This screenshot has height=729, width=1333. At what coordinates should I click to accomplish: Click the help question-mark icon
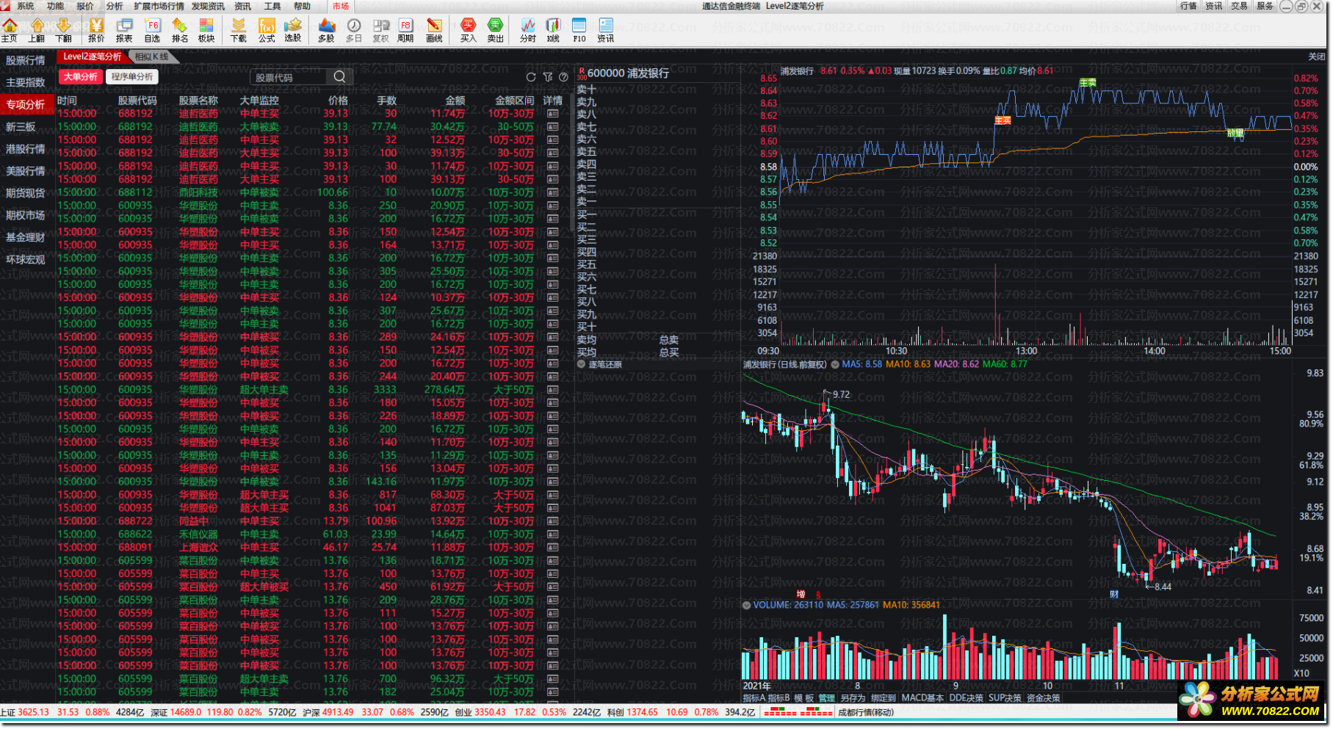coord(563,76)
